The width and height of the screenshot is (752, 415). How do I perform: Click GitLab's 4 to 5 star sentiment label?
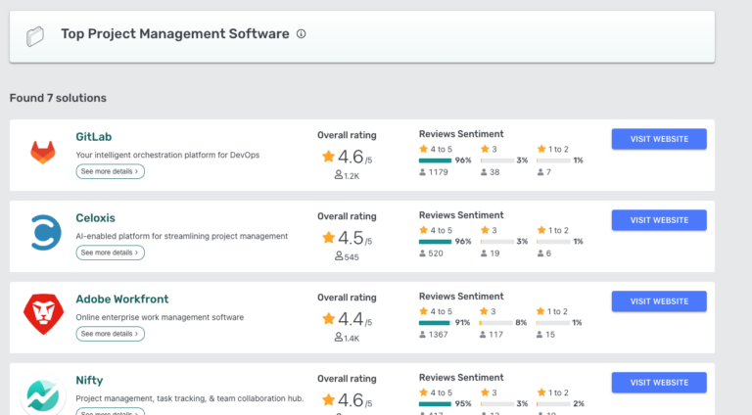pos(436,149)
